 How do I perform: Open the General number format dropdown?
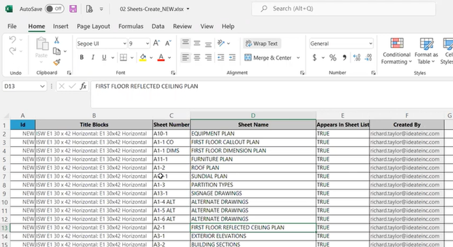(x=370, y=43)
